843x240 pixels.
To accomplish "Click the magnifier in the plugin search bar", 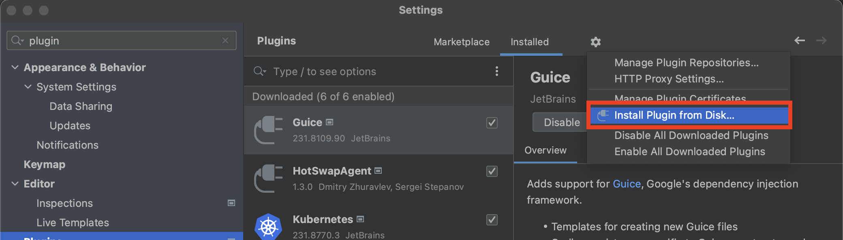I will pos(260,71).
